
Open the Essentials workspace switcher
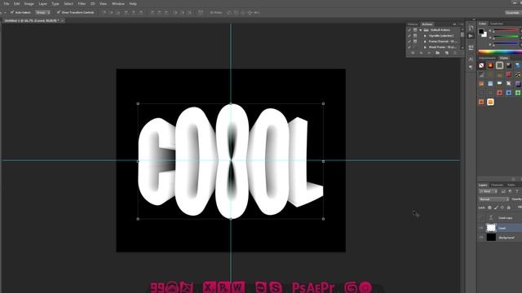[x=513, y=13]
